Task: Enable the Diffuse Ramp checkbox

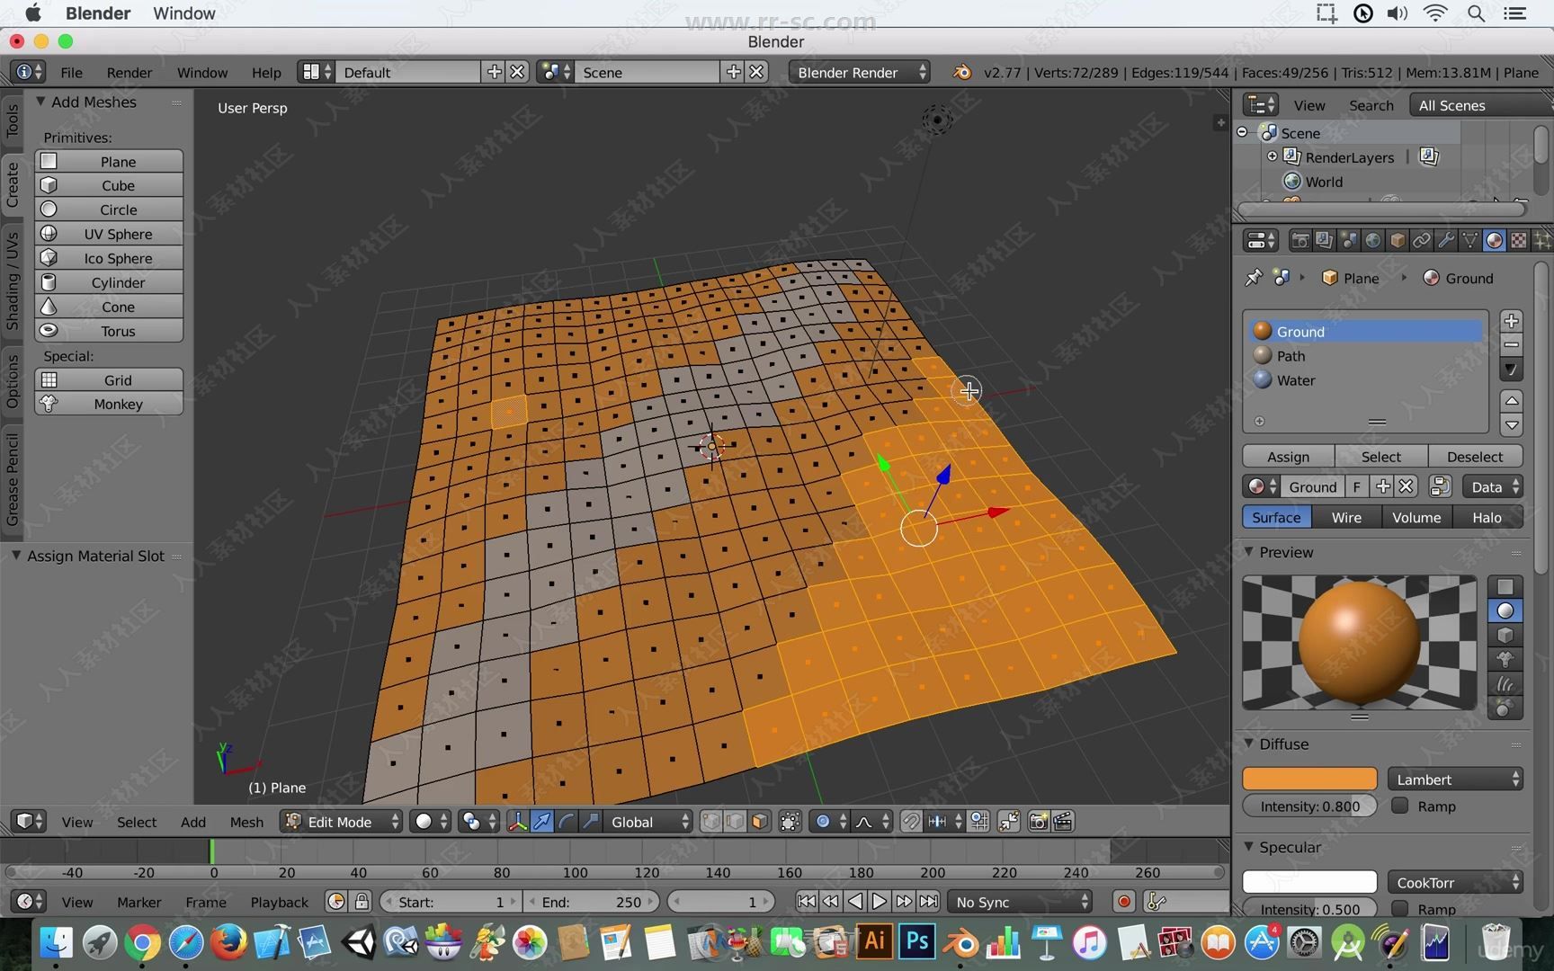Action: coord(1399,806)
